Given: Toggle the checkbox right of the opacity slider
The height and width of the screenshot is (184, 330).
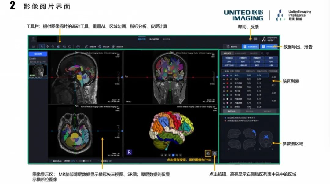Looking at the screenshot, I should (98, 161).
